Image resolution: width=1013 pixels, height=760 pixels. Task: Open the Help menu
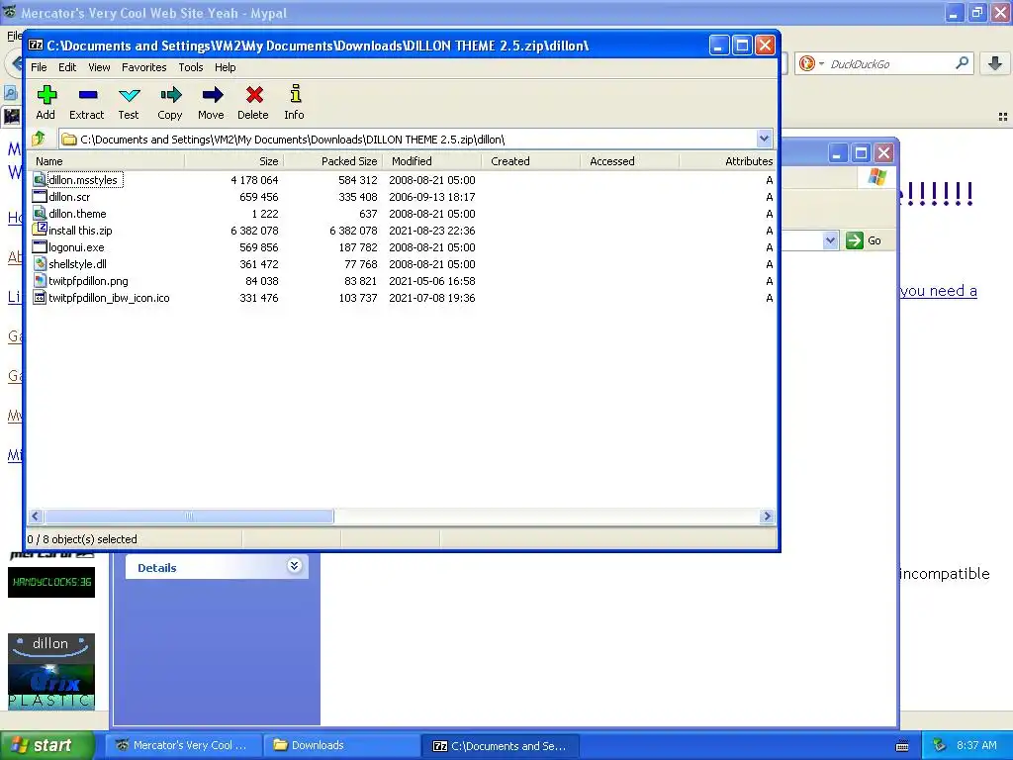tap(225, 67)
